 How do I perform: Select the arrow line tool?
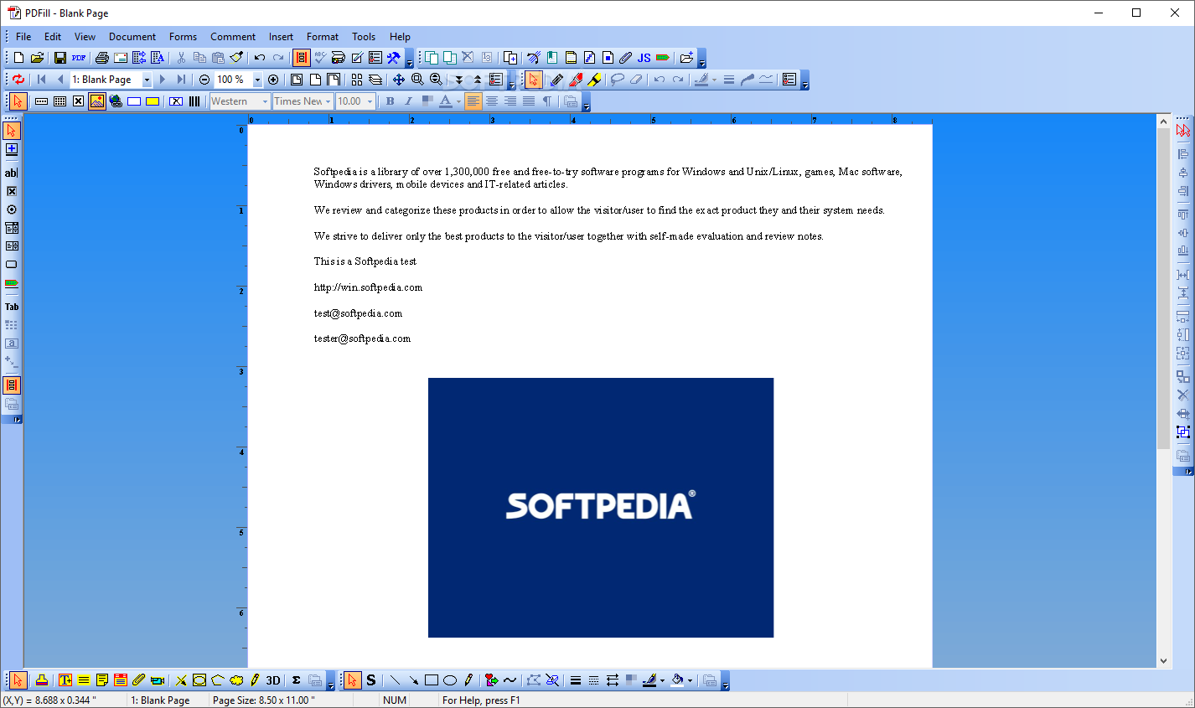413,680
